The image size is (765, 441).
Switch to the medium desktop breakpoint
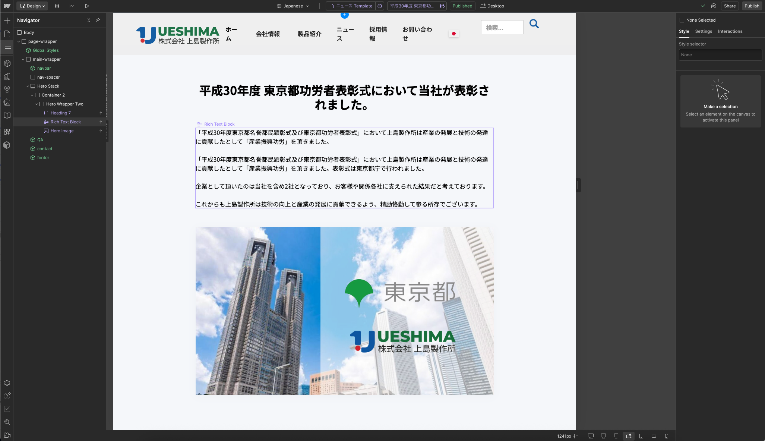point(603,436)
